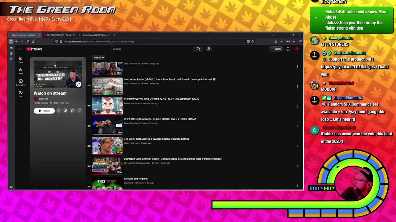Image resolution: width=396 pixels, height=222 pixels.
Task: Start voice search with microphone icon
Action: point(209,49)
